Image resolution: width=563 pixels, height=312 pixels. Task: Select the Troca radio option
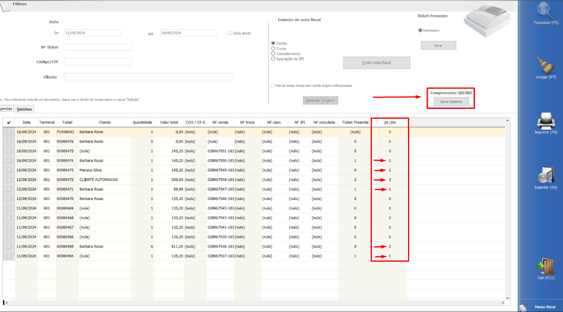pyautogui.click(x=273, y=48)
